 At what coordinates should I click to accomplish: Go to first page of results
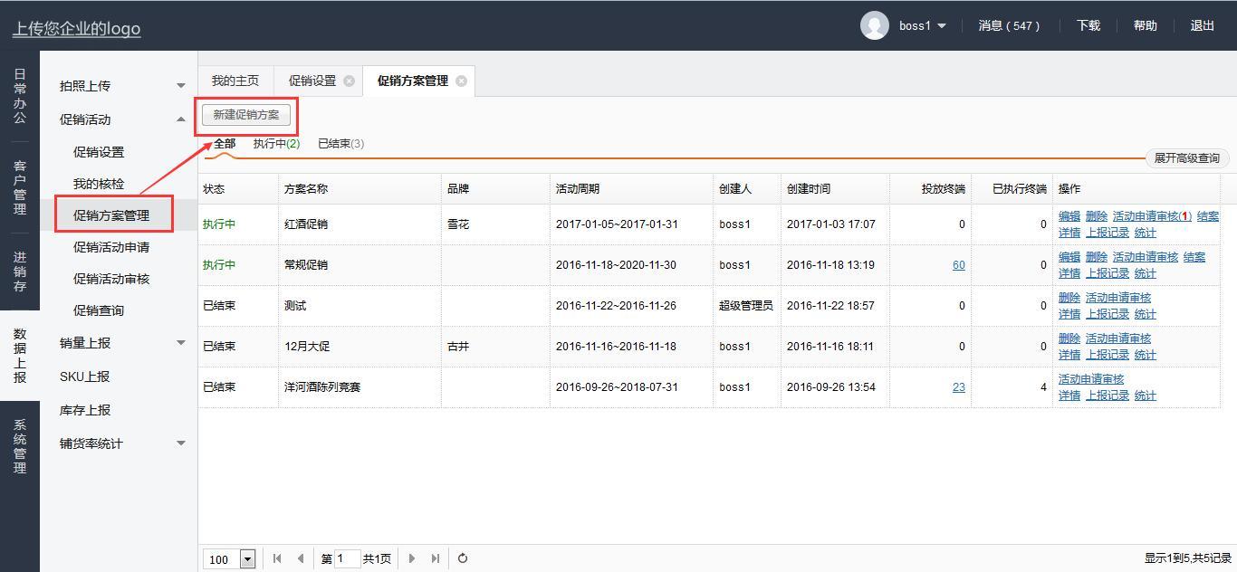(277, 558)
